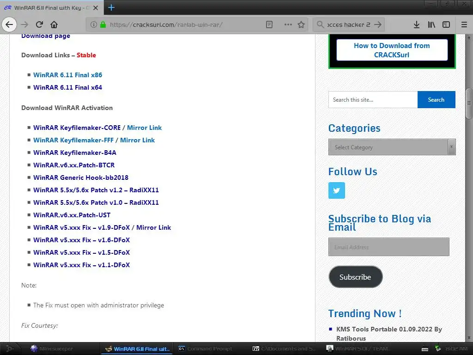This screenshot has height=355, width=473.
Task: Click the green secure padlock icon
Action: 103,24
